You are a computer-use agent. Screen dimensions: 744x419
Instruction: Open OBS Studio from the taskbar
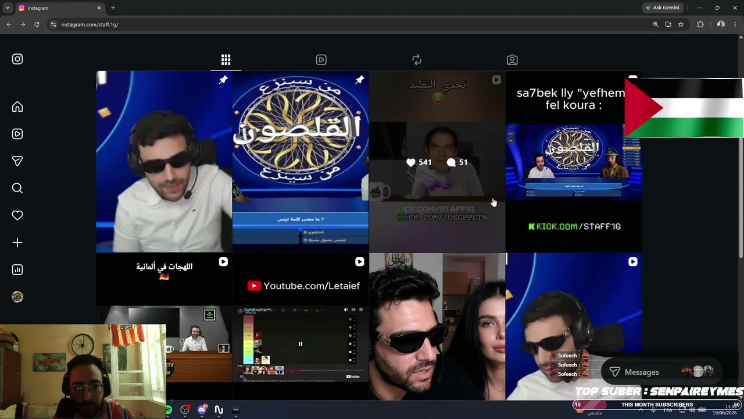(x=185, y=410)
